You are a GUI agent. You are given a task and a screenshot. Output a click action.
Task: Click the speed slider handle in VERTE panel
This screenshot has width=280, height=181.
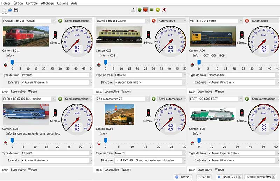click(199, 62)
